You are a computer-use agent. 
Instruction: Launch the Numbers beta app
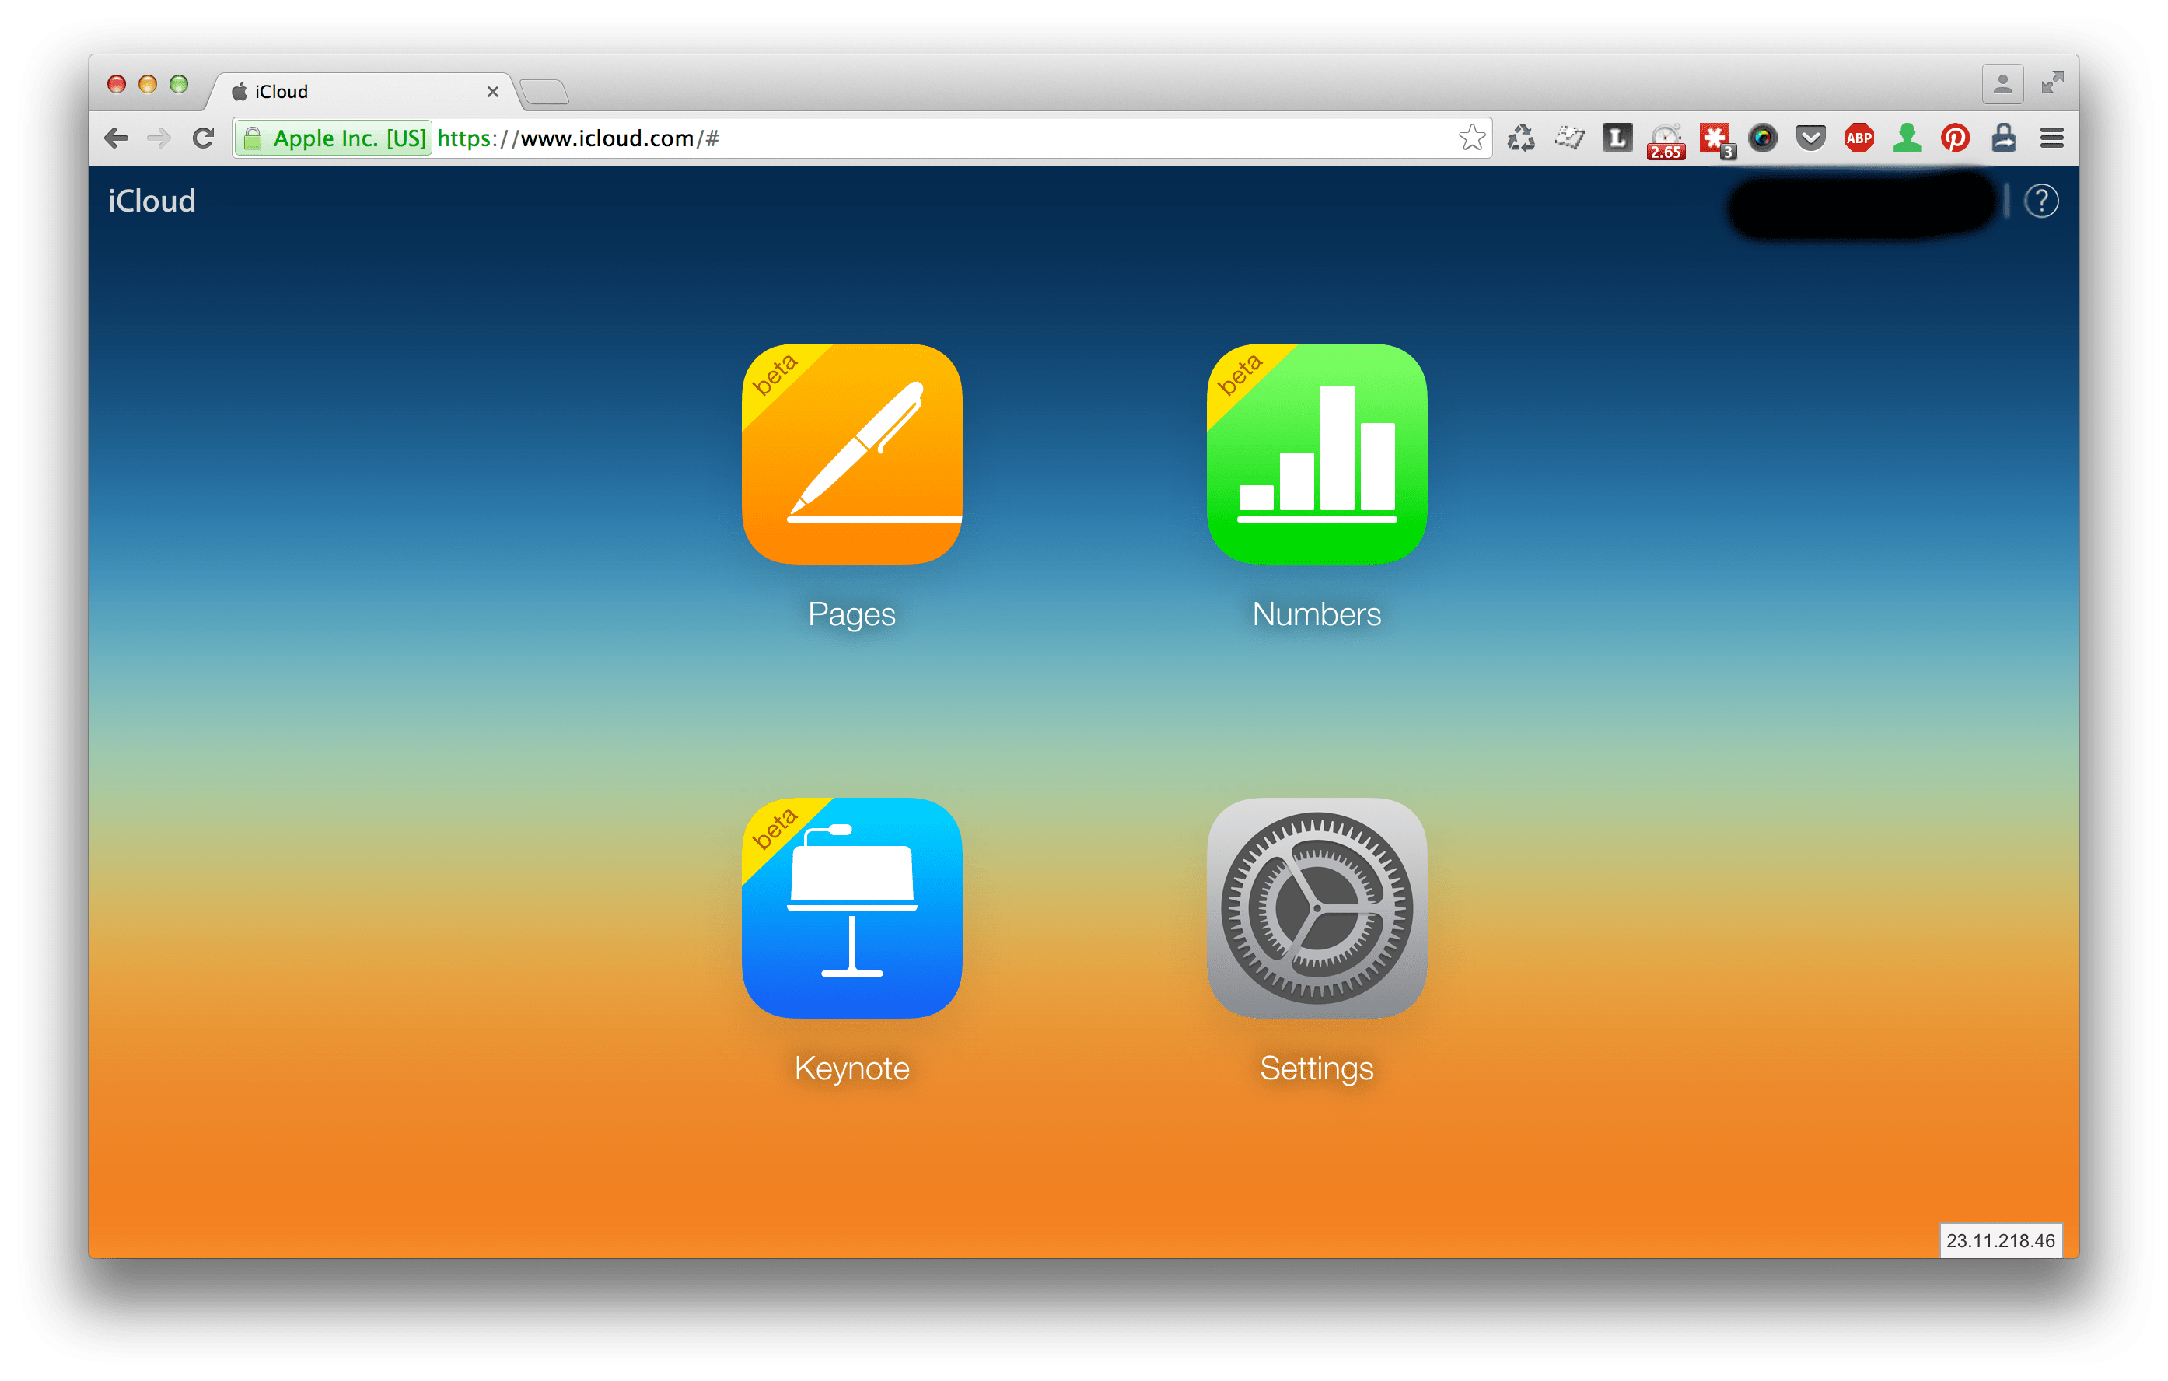tap(1317, 454)
